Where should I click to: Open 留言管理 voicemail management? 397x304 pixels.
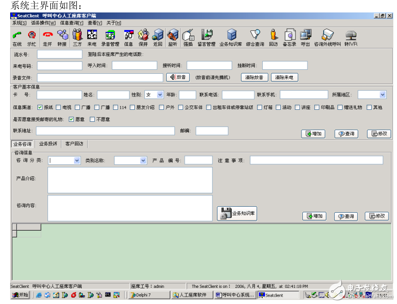coord(206,37)
